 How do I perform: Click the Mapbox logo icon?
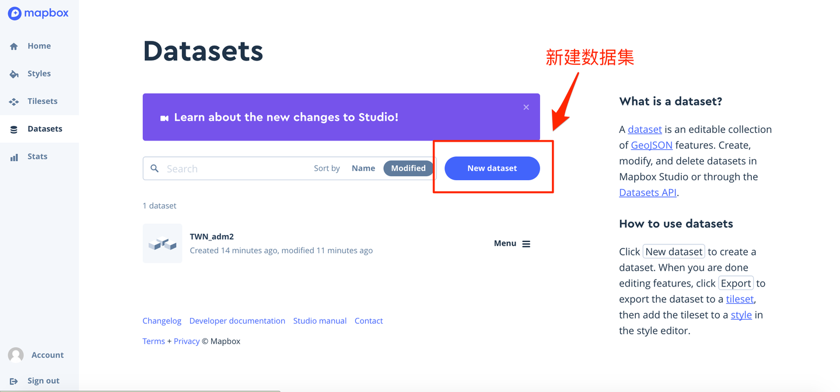14,13
